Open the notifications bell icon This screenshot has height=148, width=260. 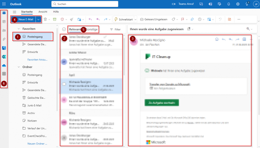229,4
